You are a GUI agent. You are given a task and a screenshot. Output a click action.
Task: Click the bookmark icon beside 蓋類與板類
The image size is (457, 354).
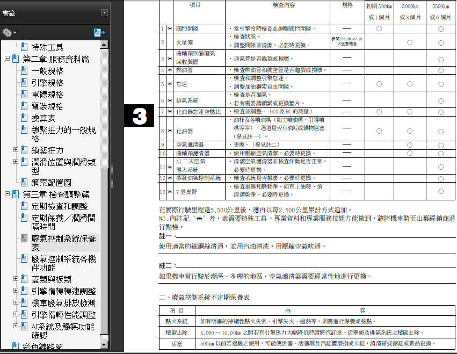(x=25, y=278)
